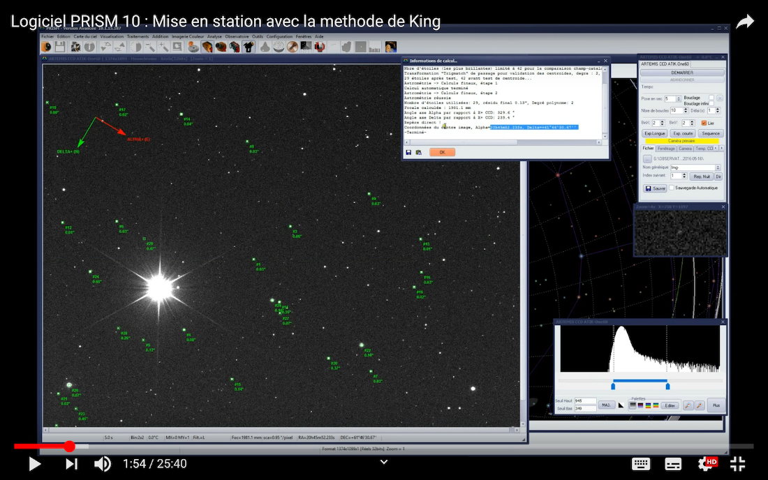
Task: Click the floppy disk save icon in toolbar
Action: [x=60, y=47]
